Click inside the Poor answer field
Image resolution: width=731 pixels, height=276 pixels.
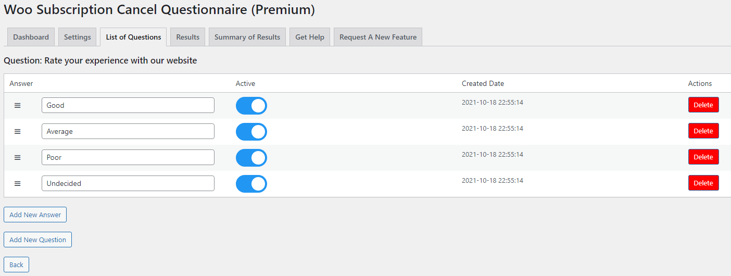(x=128, y=157)
